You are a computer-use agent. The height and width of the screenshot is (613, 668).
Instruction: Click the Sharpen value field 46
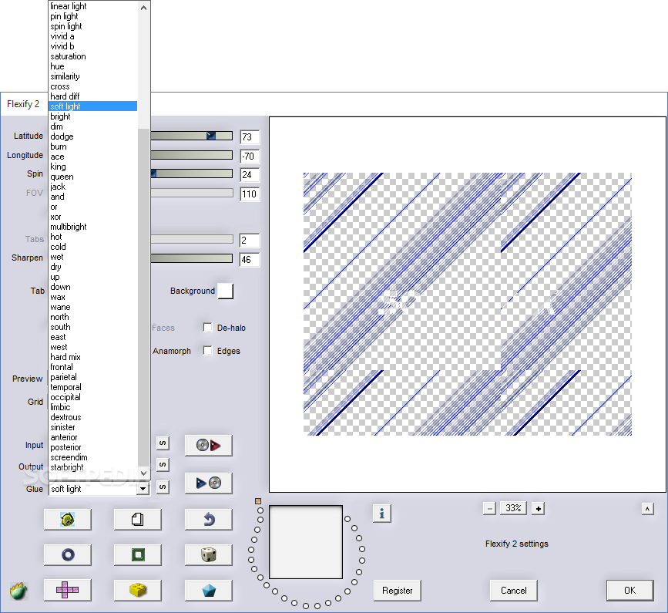point(250,260)
